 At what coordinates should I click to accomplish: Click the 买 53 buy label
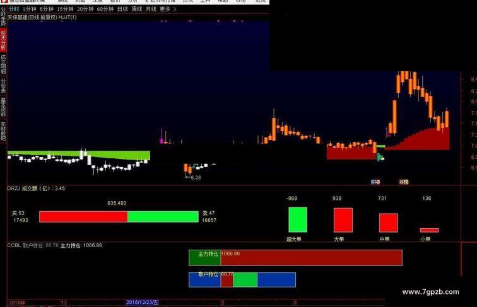(18, 213)
